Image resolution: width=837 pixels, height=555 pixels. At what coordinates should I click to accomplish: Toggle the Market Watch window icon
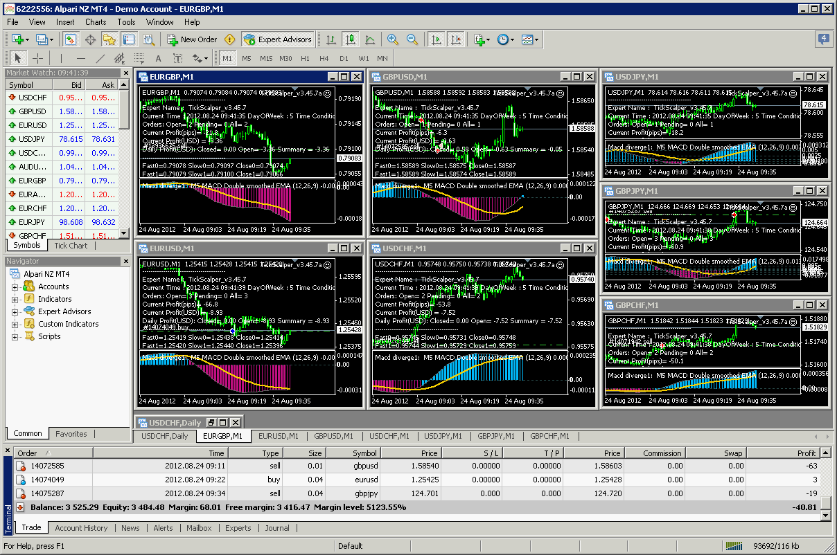71,39
